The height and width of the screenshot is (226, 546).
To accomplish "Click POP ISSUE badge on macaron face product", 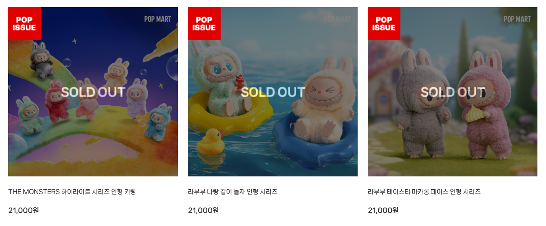I will [384, 23].
